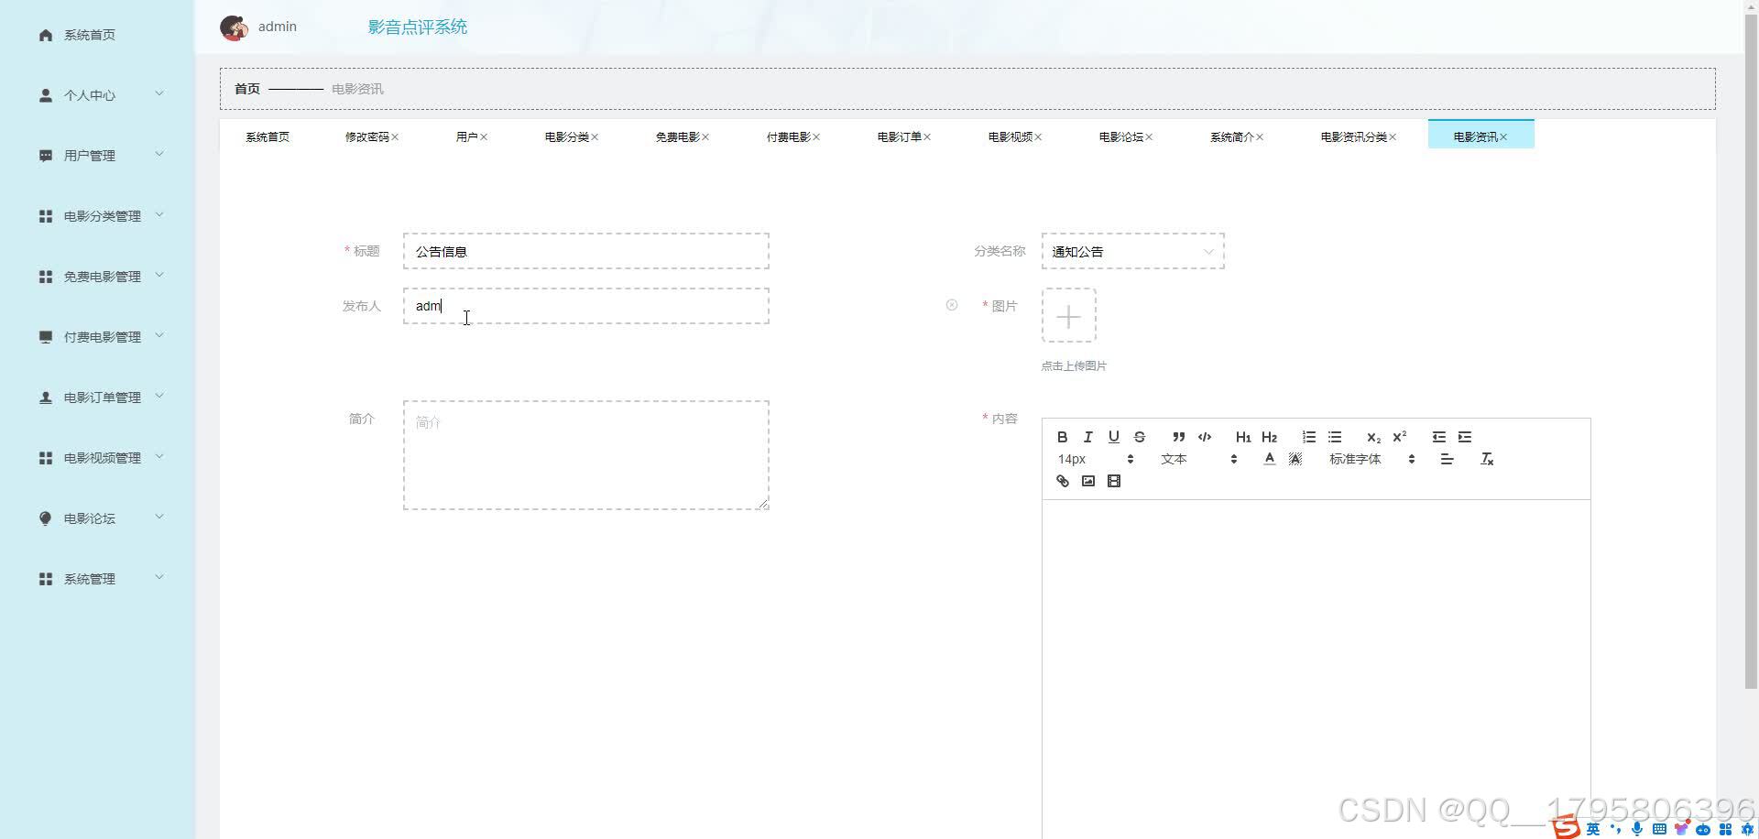Viewport: 1759px width, 839px height.
Task: Open the font color picker
Action: coord(1269,459)
